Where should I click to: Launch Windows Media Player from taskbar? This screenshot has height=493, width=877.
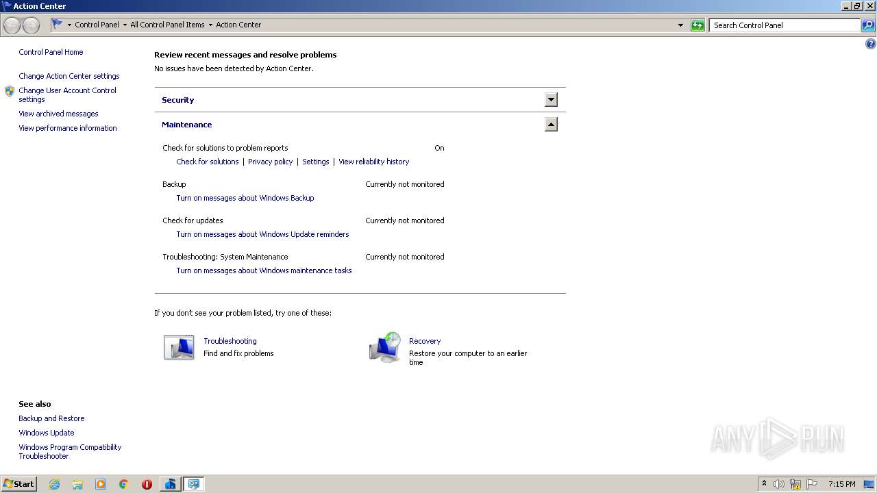click(x=101, y=484)
